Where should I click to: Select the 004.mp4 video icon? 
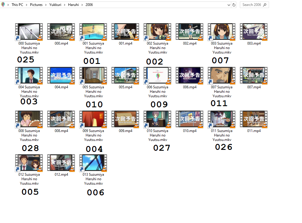pyautogui.click(x=61, y=76)
